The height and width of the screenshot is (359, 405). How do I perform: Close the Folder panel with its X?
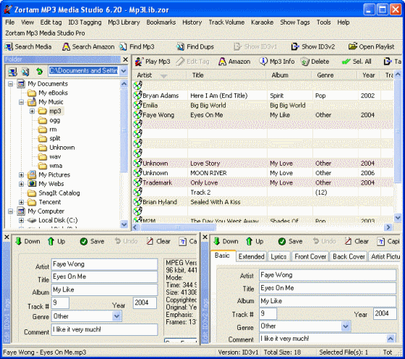125,59
